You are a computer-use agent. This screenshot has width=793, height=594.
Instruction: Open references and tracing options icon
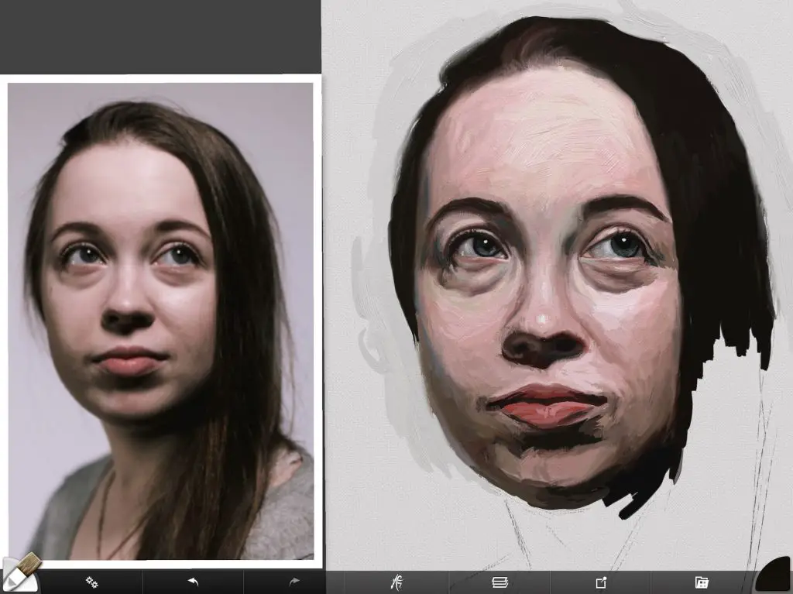click(397, 582)
